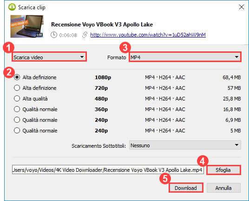
Task: Select the 240p 6,9 MB radio button
Action: (x=17, y=120)
